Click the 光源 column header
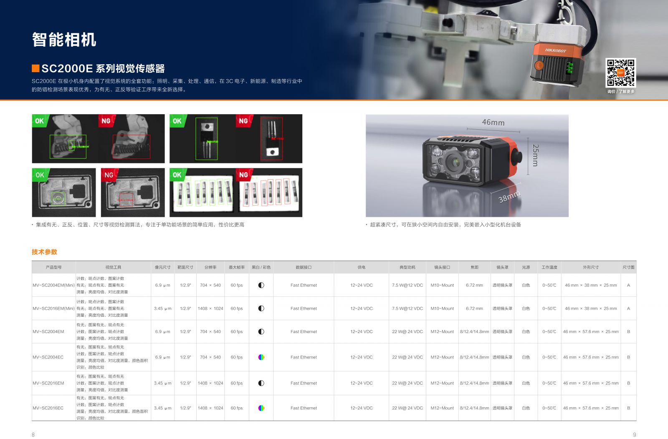The image size is (668, 439). point(526,267)
